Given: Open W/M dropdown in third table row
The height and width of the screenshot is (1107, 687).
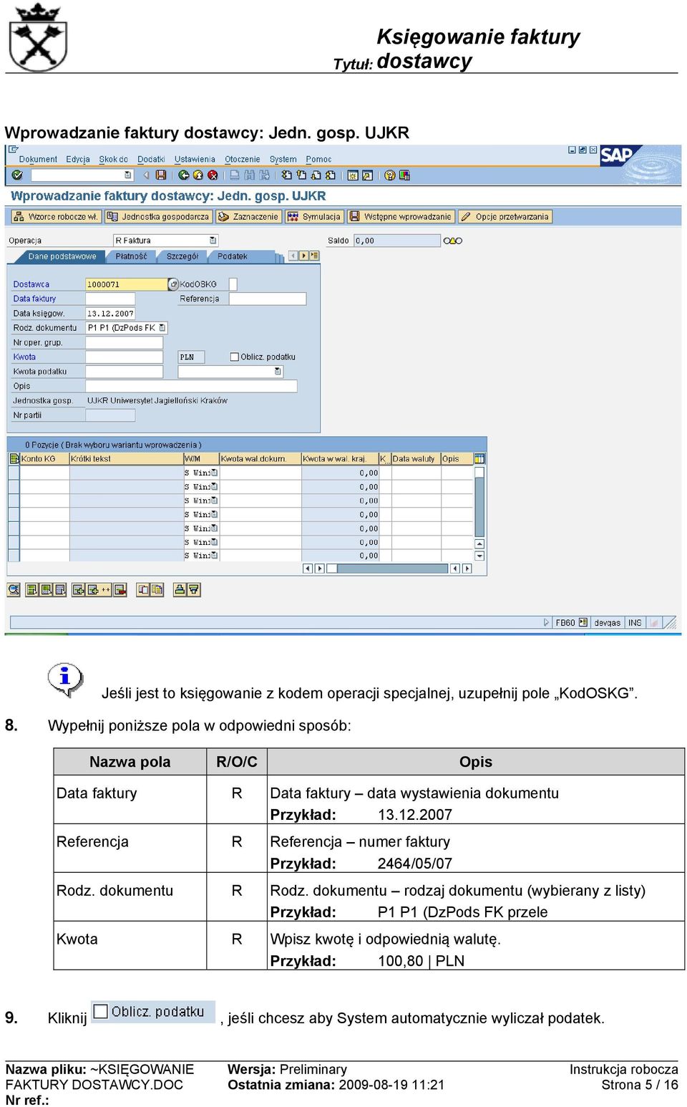Looking at the screenshot, I should [215, 501].
